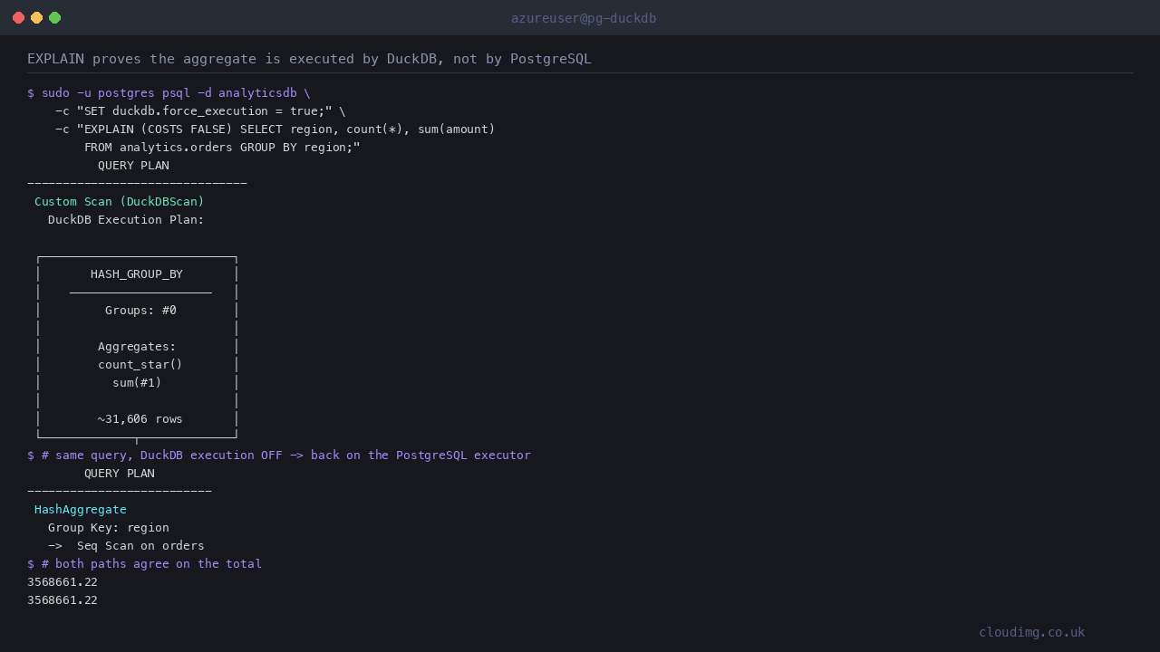Click the Group Key: region line
The image size is (1160, 652).
coord(109,528)
